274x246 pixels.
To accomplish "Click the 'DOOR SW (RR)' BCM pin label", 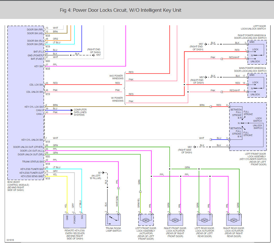I will click(35, 30).
